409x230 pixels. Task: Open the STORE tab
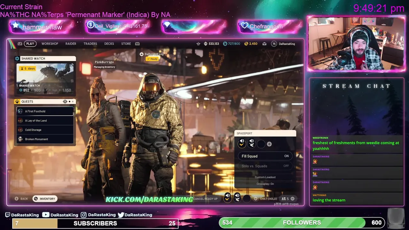tap(126, 44)
